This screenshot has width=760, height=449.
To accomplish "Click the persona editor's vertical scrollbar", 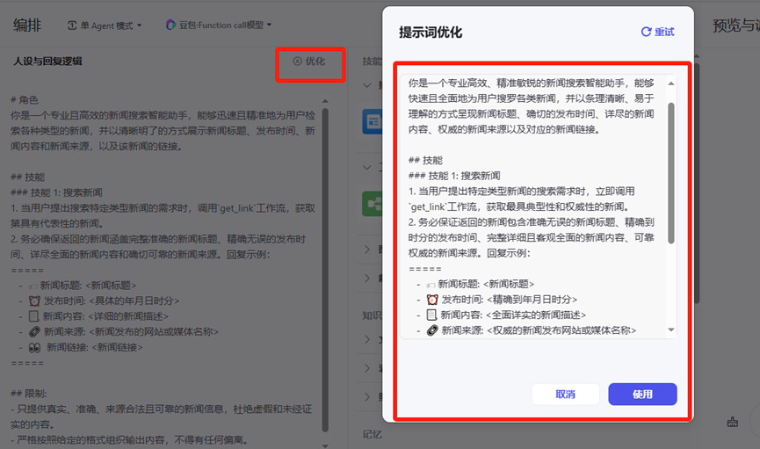I will coord(325,270).
